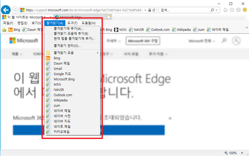Click the add-to-favorites-bar star icon

tap(4, 30)
